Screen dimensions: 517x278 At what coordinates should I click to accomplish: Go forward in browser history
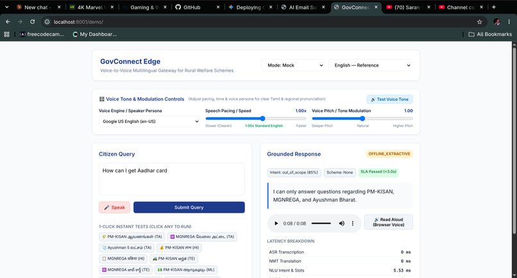tap(20, 22)
